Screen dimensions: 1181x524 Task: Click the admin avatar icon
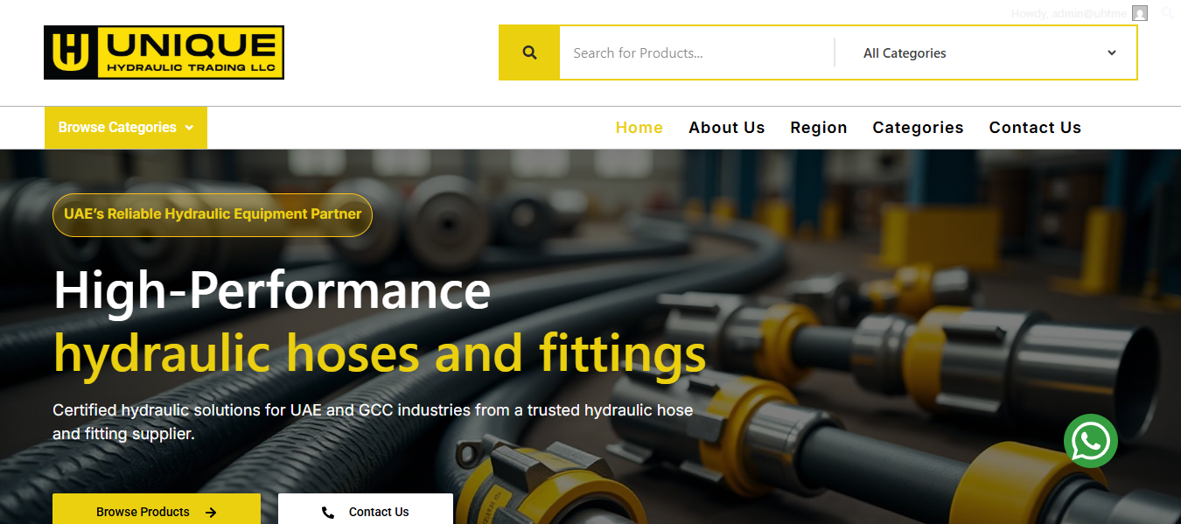click(1139, 13)
